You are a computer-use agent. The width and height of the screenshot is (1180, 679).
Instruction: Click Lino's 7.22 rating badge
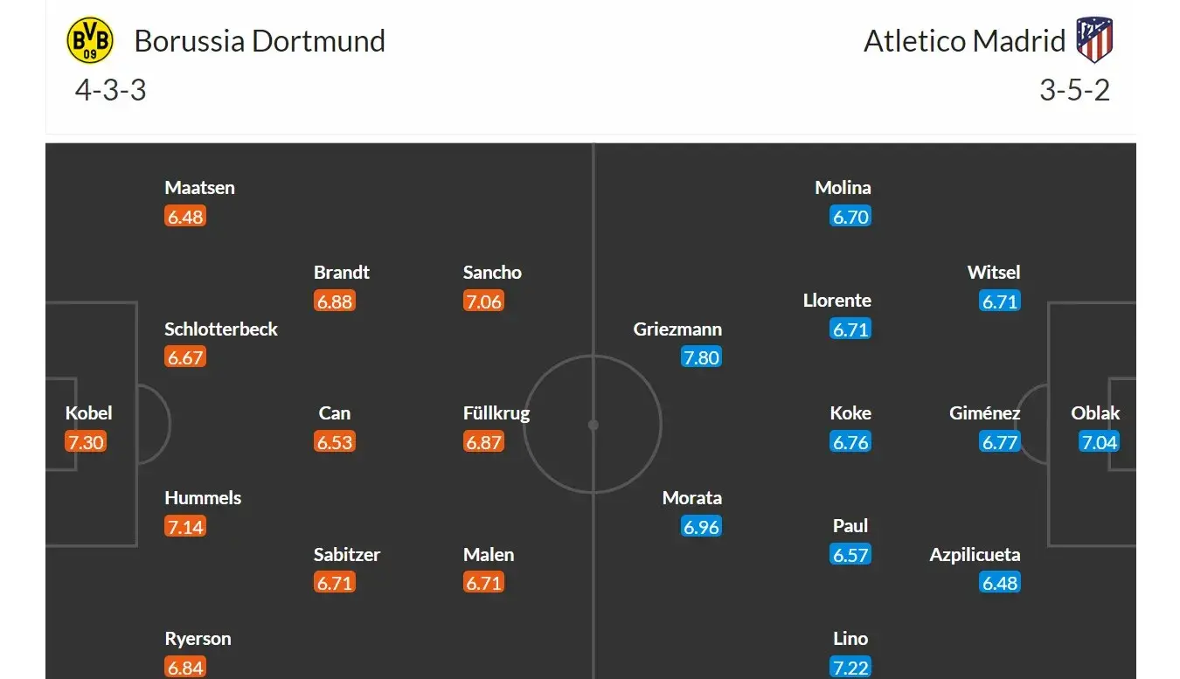pyautogui.click(x=850, y=667)
